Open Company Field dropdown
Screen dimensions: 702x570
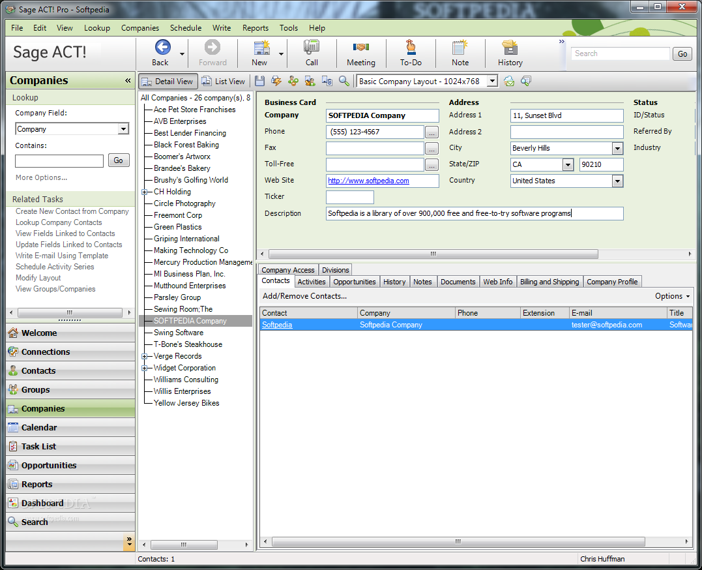pyautogui.click(x=123, y=129)
